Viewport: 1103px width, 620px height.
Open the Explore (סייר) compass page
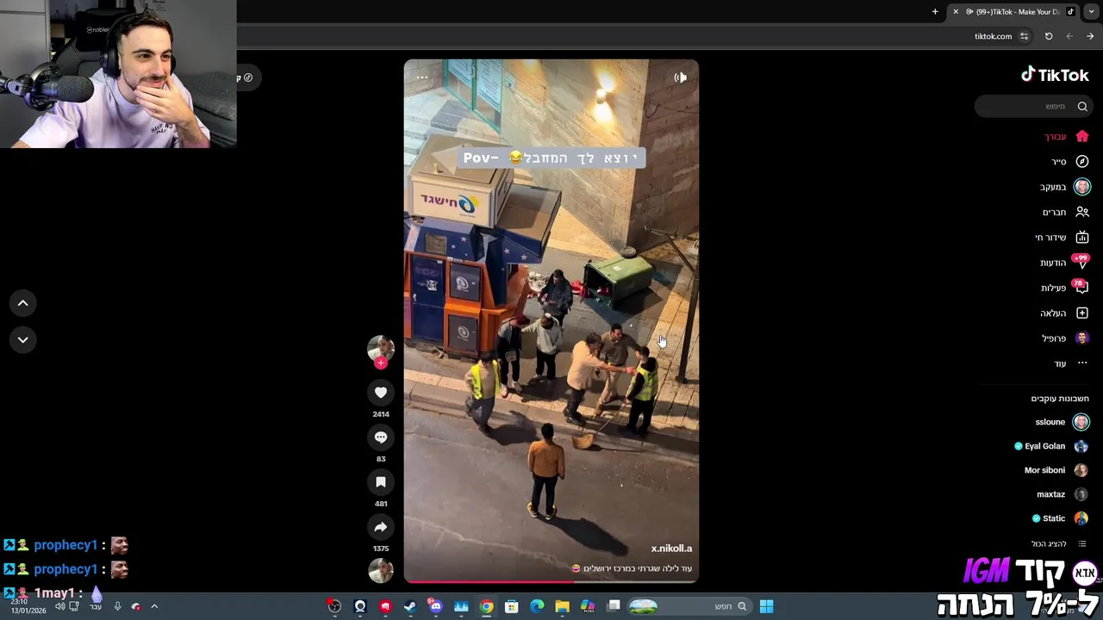(1070, 161)
